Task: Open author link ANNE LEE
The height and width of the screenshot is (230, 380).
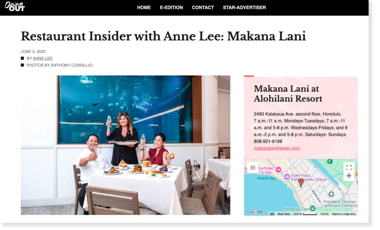Action: [x=43, y=59]
